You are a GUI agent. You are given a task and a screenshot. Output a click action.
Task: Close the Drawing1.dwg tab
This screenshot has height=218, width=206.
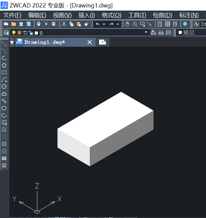(x=89, y=42)
